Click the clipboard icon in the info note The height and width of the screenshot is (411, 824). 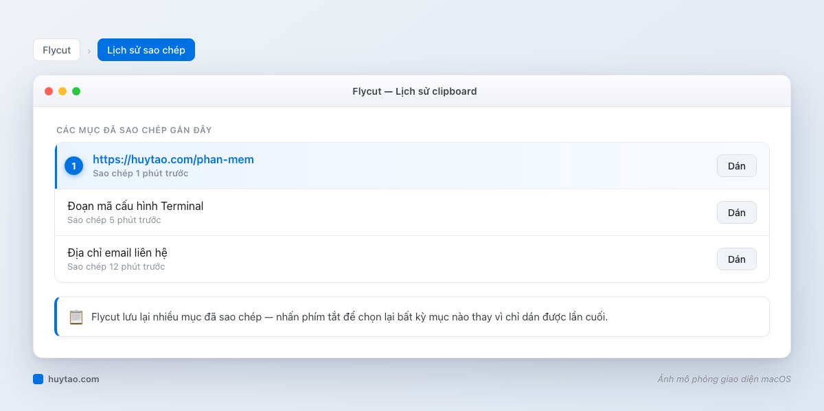point(76,317)
